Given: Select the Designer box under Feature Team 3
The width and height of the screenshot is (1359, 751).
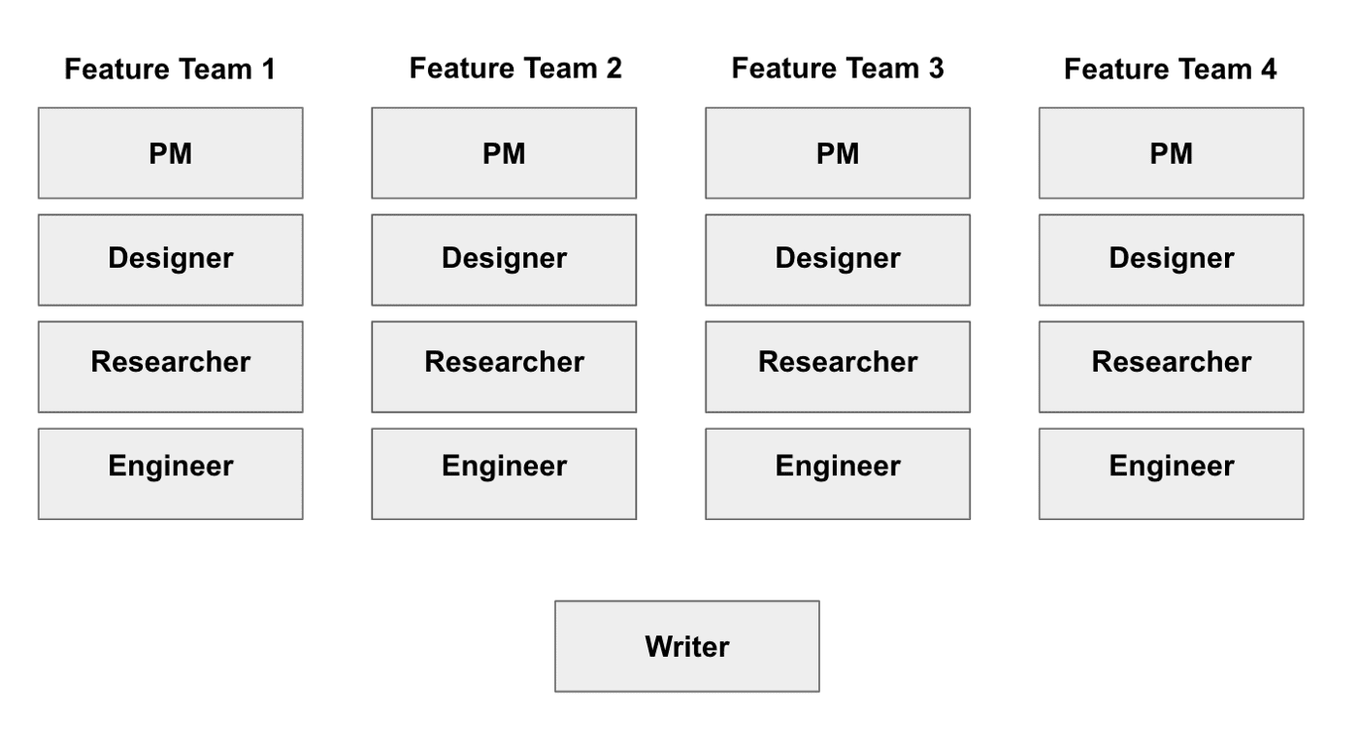Looking at the screenshot, I should tap(838, 259).
